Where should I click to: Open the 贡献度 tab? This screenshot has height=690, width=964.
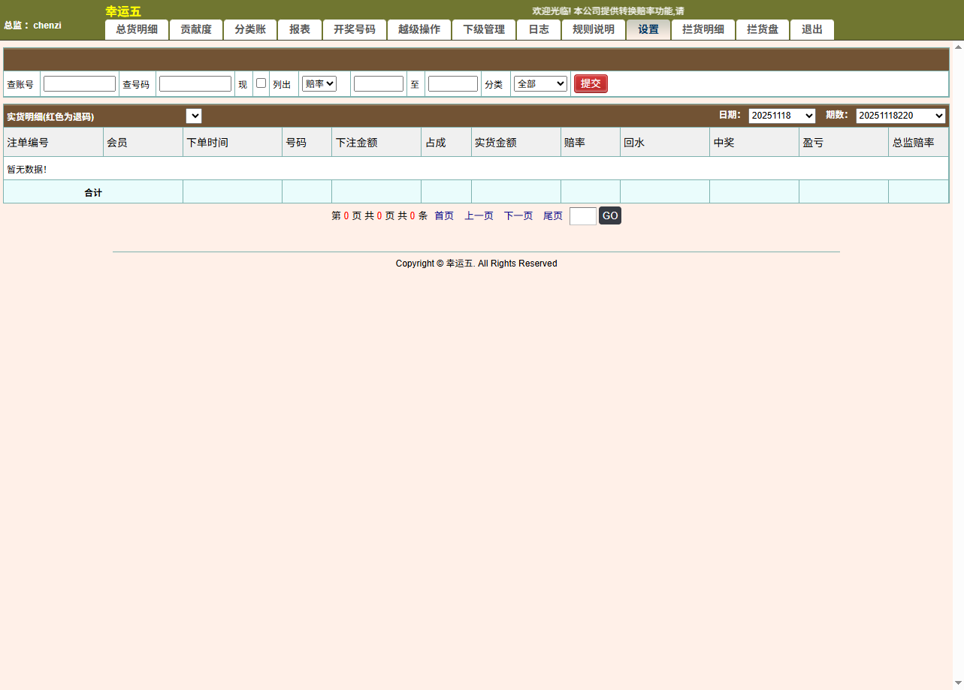195,29
